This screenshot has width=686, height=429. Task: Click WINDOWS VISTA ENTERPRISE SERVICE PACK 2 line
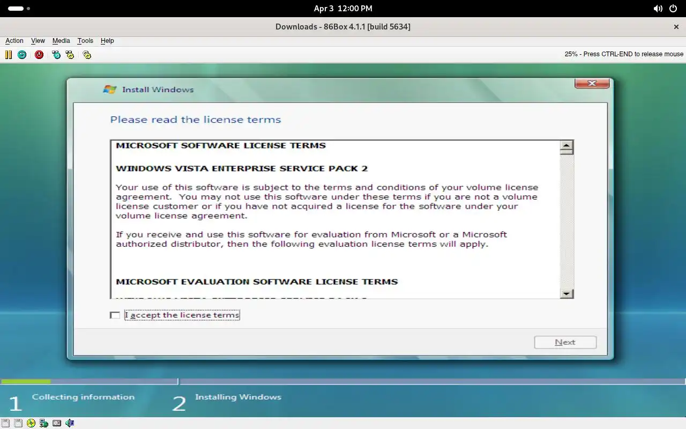click(242, 168)
